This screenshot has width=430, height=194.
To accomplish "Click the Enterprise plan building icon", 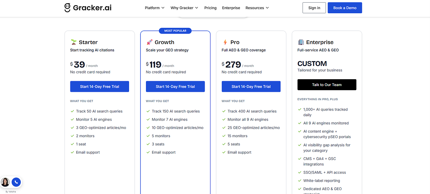I will [x=301, y=42].
